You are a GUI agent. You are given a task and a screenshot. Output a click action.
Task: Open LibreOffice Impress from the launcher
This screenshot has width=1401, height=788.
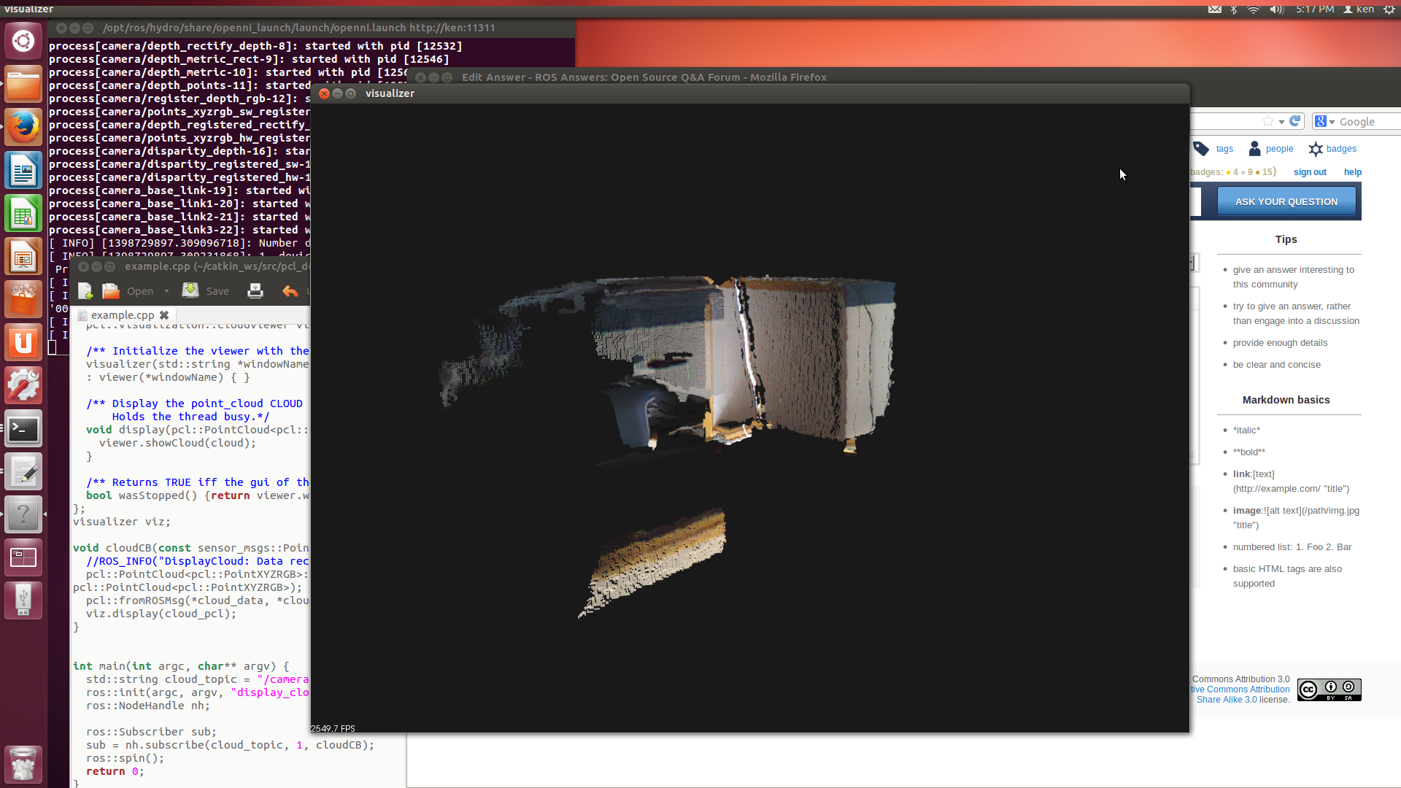(x=23, y=257)
